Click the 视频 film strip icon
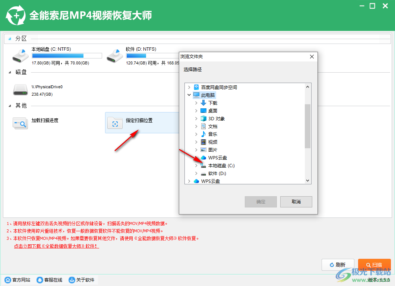This screenshot has height=286, width=395. click(203, 142)
